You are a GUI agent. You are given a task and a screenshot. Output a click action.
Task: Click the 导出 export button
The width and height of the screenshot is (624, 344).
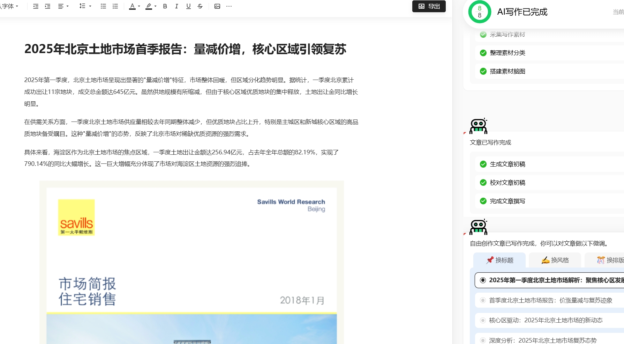click(429, 6)
